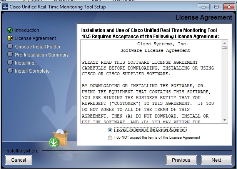
Task: Click the License Agreement step in sidebar
Action: coord(35,38)
